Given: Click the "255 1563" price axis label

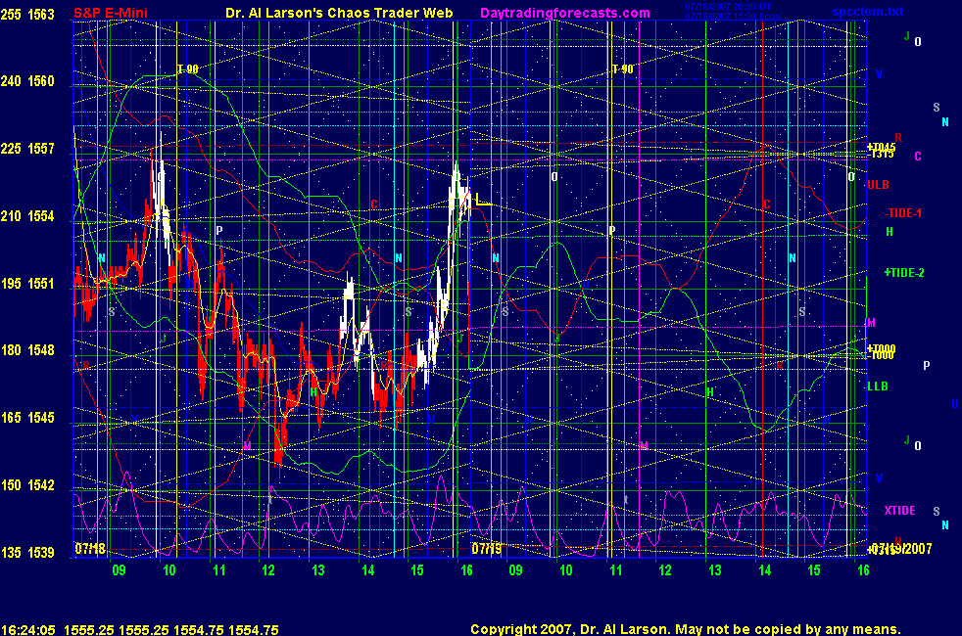Looking at the screenshot, I should coord(27,14).
